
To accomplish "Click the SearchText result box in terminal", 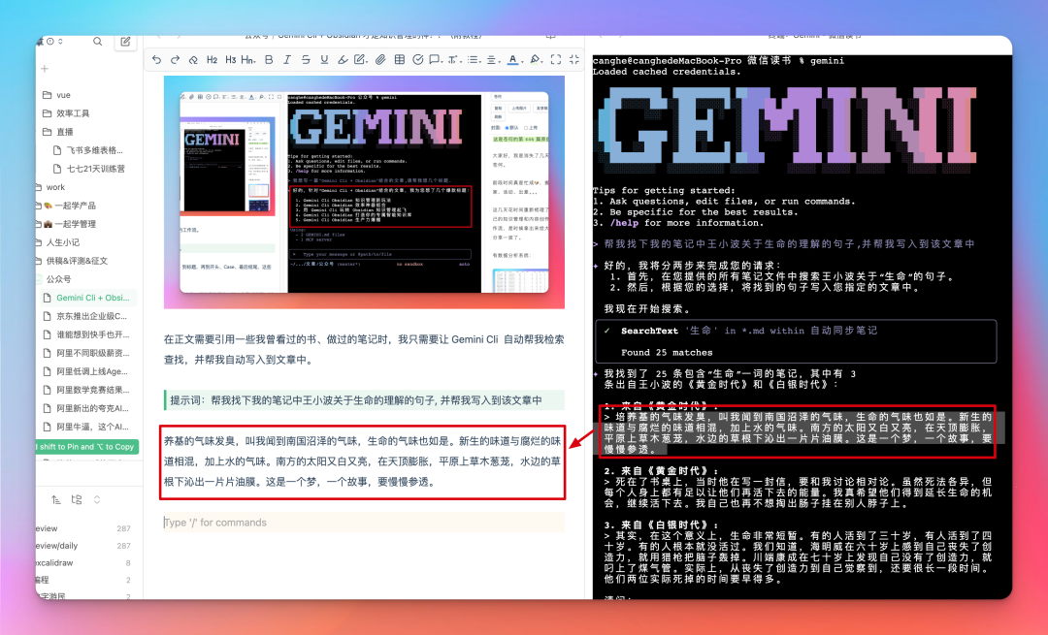I will click(796, 341).
